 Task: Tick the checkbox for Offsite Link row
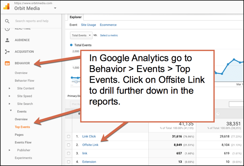coord(69,145)
